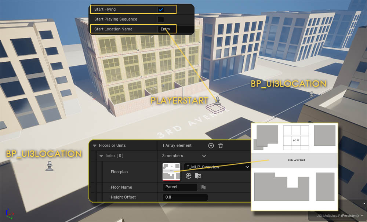Add an array element to Floors or Units
Screen dimensions: 367x222
pyautogui.click(x=211, y=146)
